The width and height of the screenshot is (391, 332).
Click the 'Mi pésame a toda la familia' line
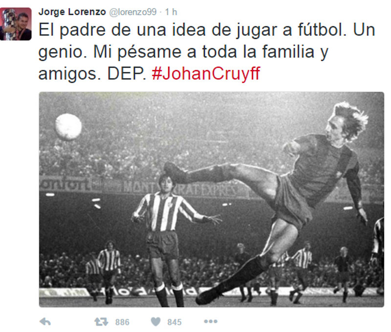point(204,52)
